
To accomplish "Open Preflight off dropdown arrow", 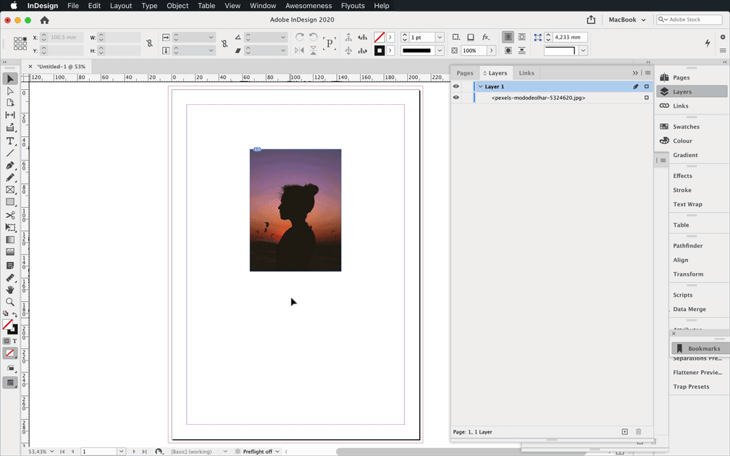I will point(277,452).
